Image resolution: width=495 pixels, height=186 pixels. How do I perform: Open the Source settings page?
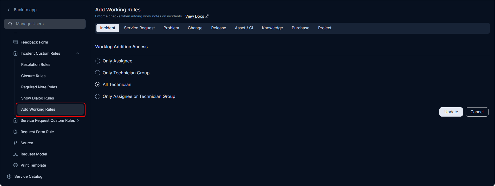pyautogui.click(x=27, y=143)
